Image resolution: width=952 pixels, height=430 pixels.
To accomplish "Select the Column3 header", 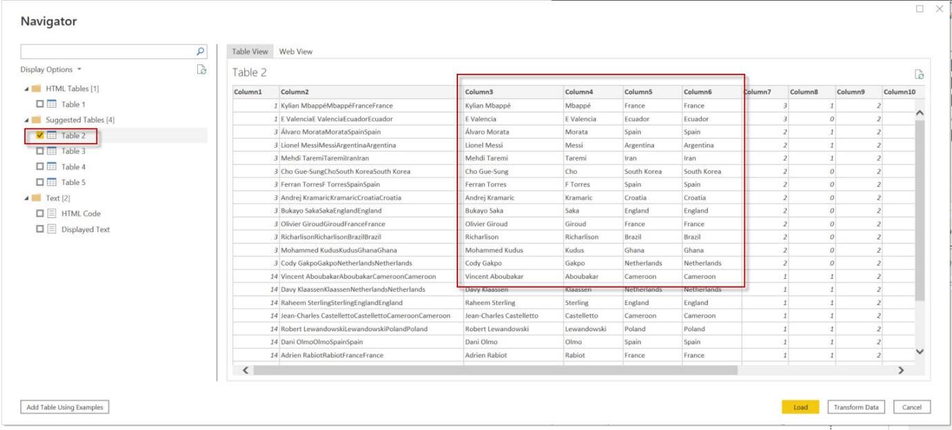I will pyautogui.click(x=513, y=92).
